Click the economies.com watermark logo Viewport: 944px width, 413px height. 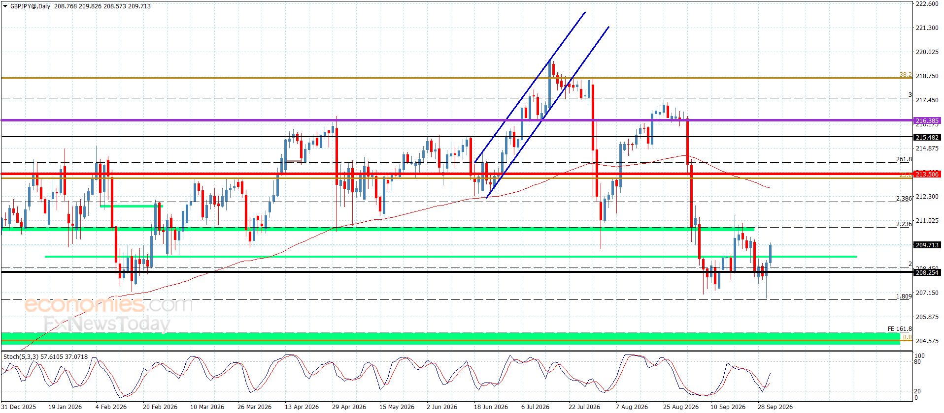[108, 304]
